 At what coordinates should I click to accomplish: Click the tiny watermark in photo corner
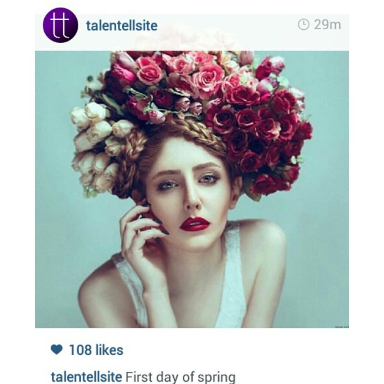[342, 327]
